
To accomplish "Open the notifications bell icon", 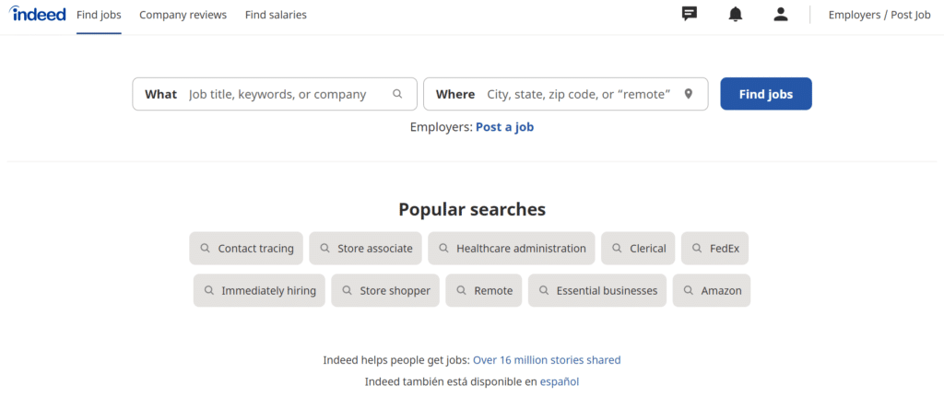I will [735, 15].
